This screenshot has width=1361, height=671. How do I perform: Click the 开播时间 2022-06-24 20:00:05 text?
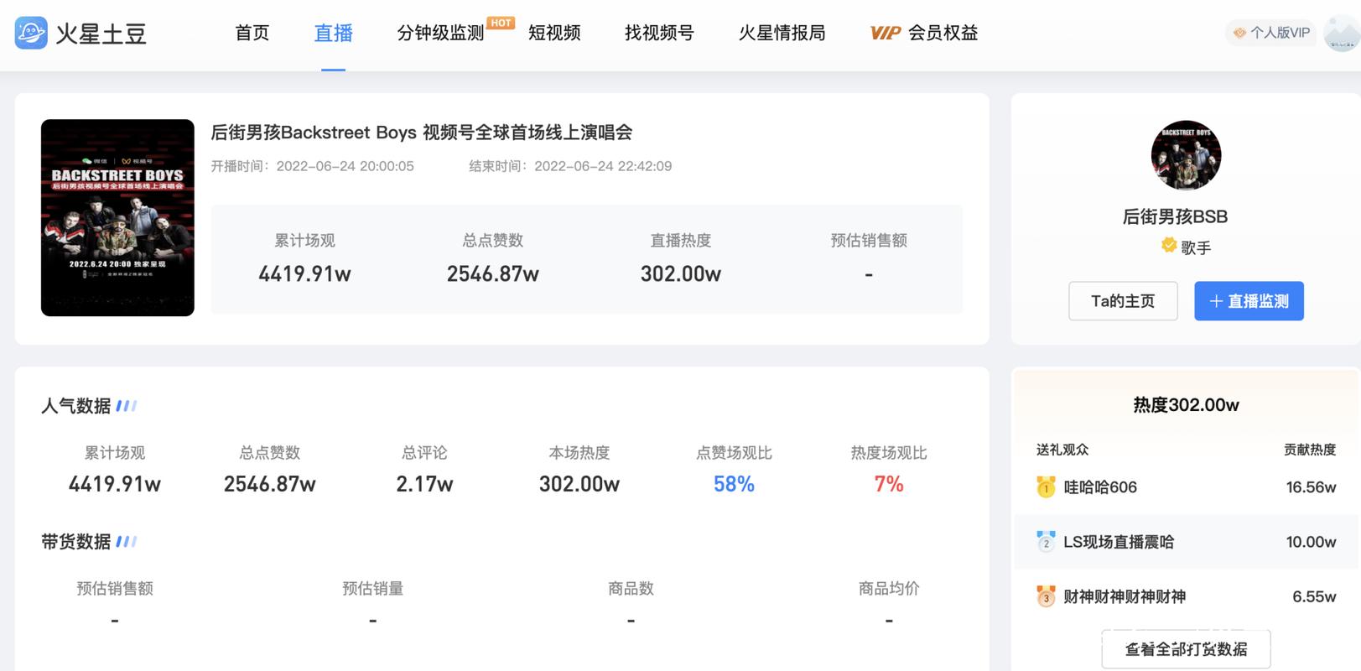312,166
